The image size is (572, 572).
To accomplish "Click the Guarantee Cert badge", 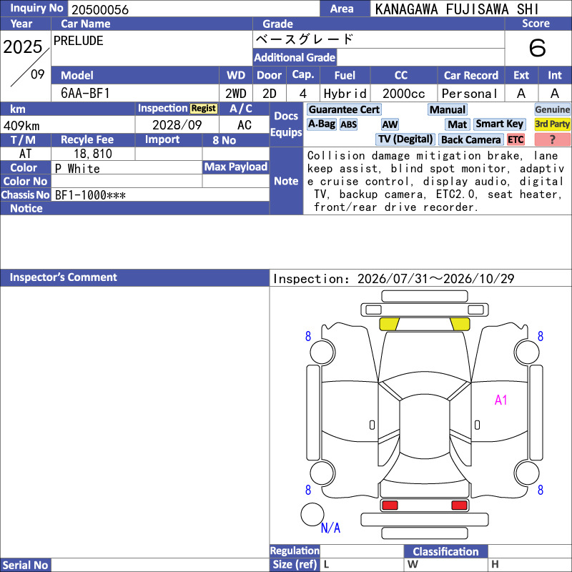I will pos(344,109).
